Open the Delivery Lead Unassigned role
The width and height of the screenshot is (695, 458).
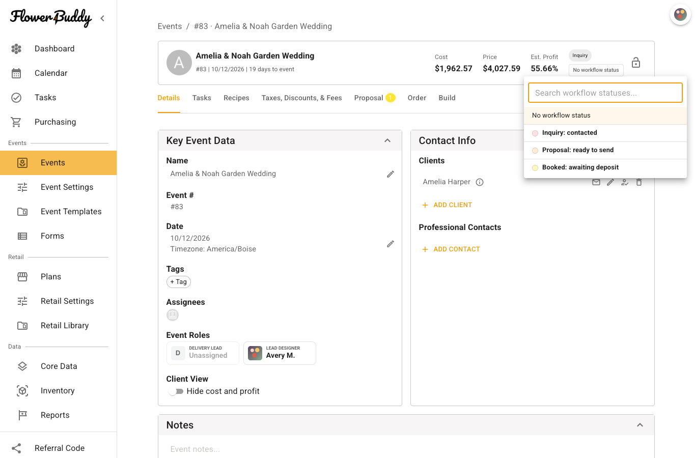click(203, 353)
